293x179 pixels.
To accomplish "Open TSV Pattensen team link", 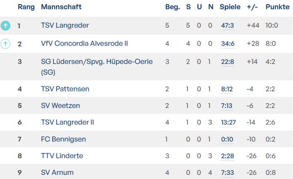I will (65, 89).
